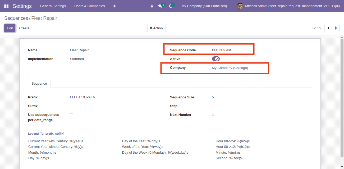Select the Sequence tab

(39, 83)
